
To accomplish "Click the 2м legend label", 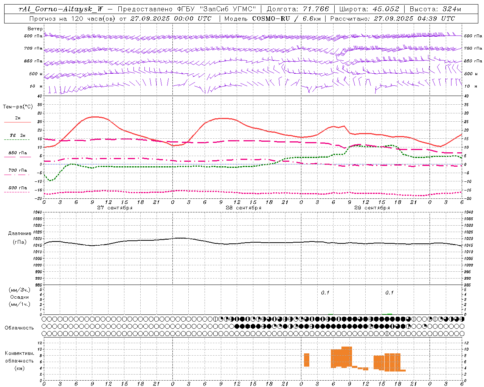I will 18,118.
